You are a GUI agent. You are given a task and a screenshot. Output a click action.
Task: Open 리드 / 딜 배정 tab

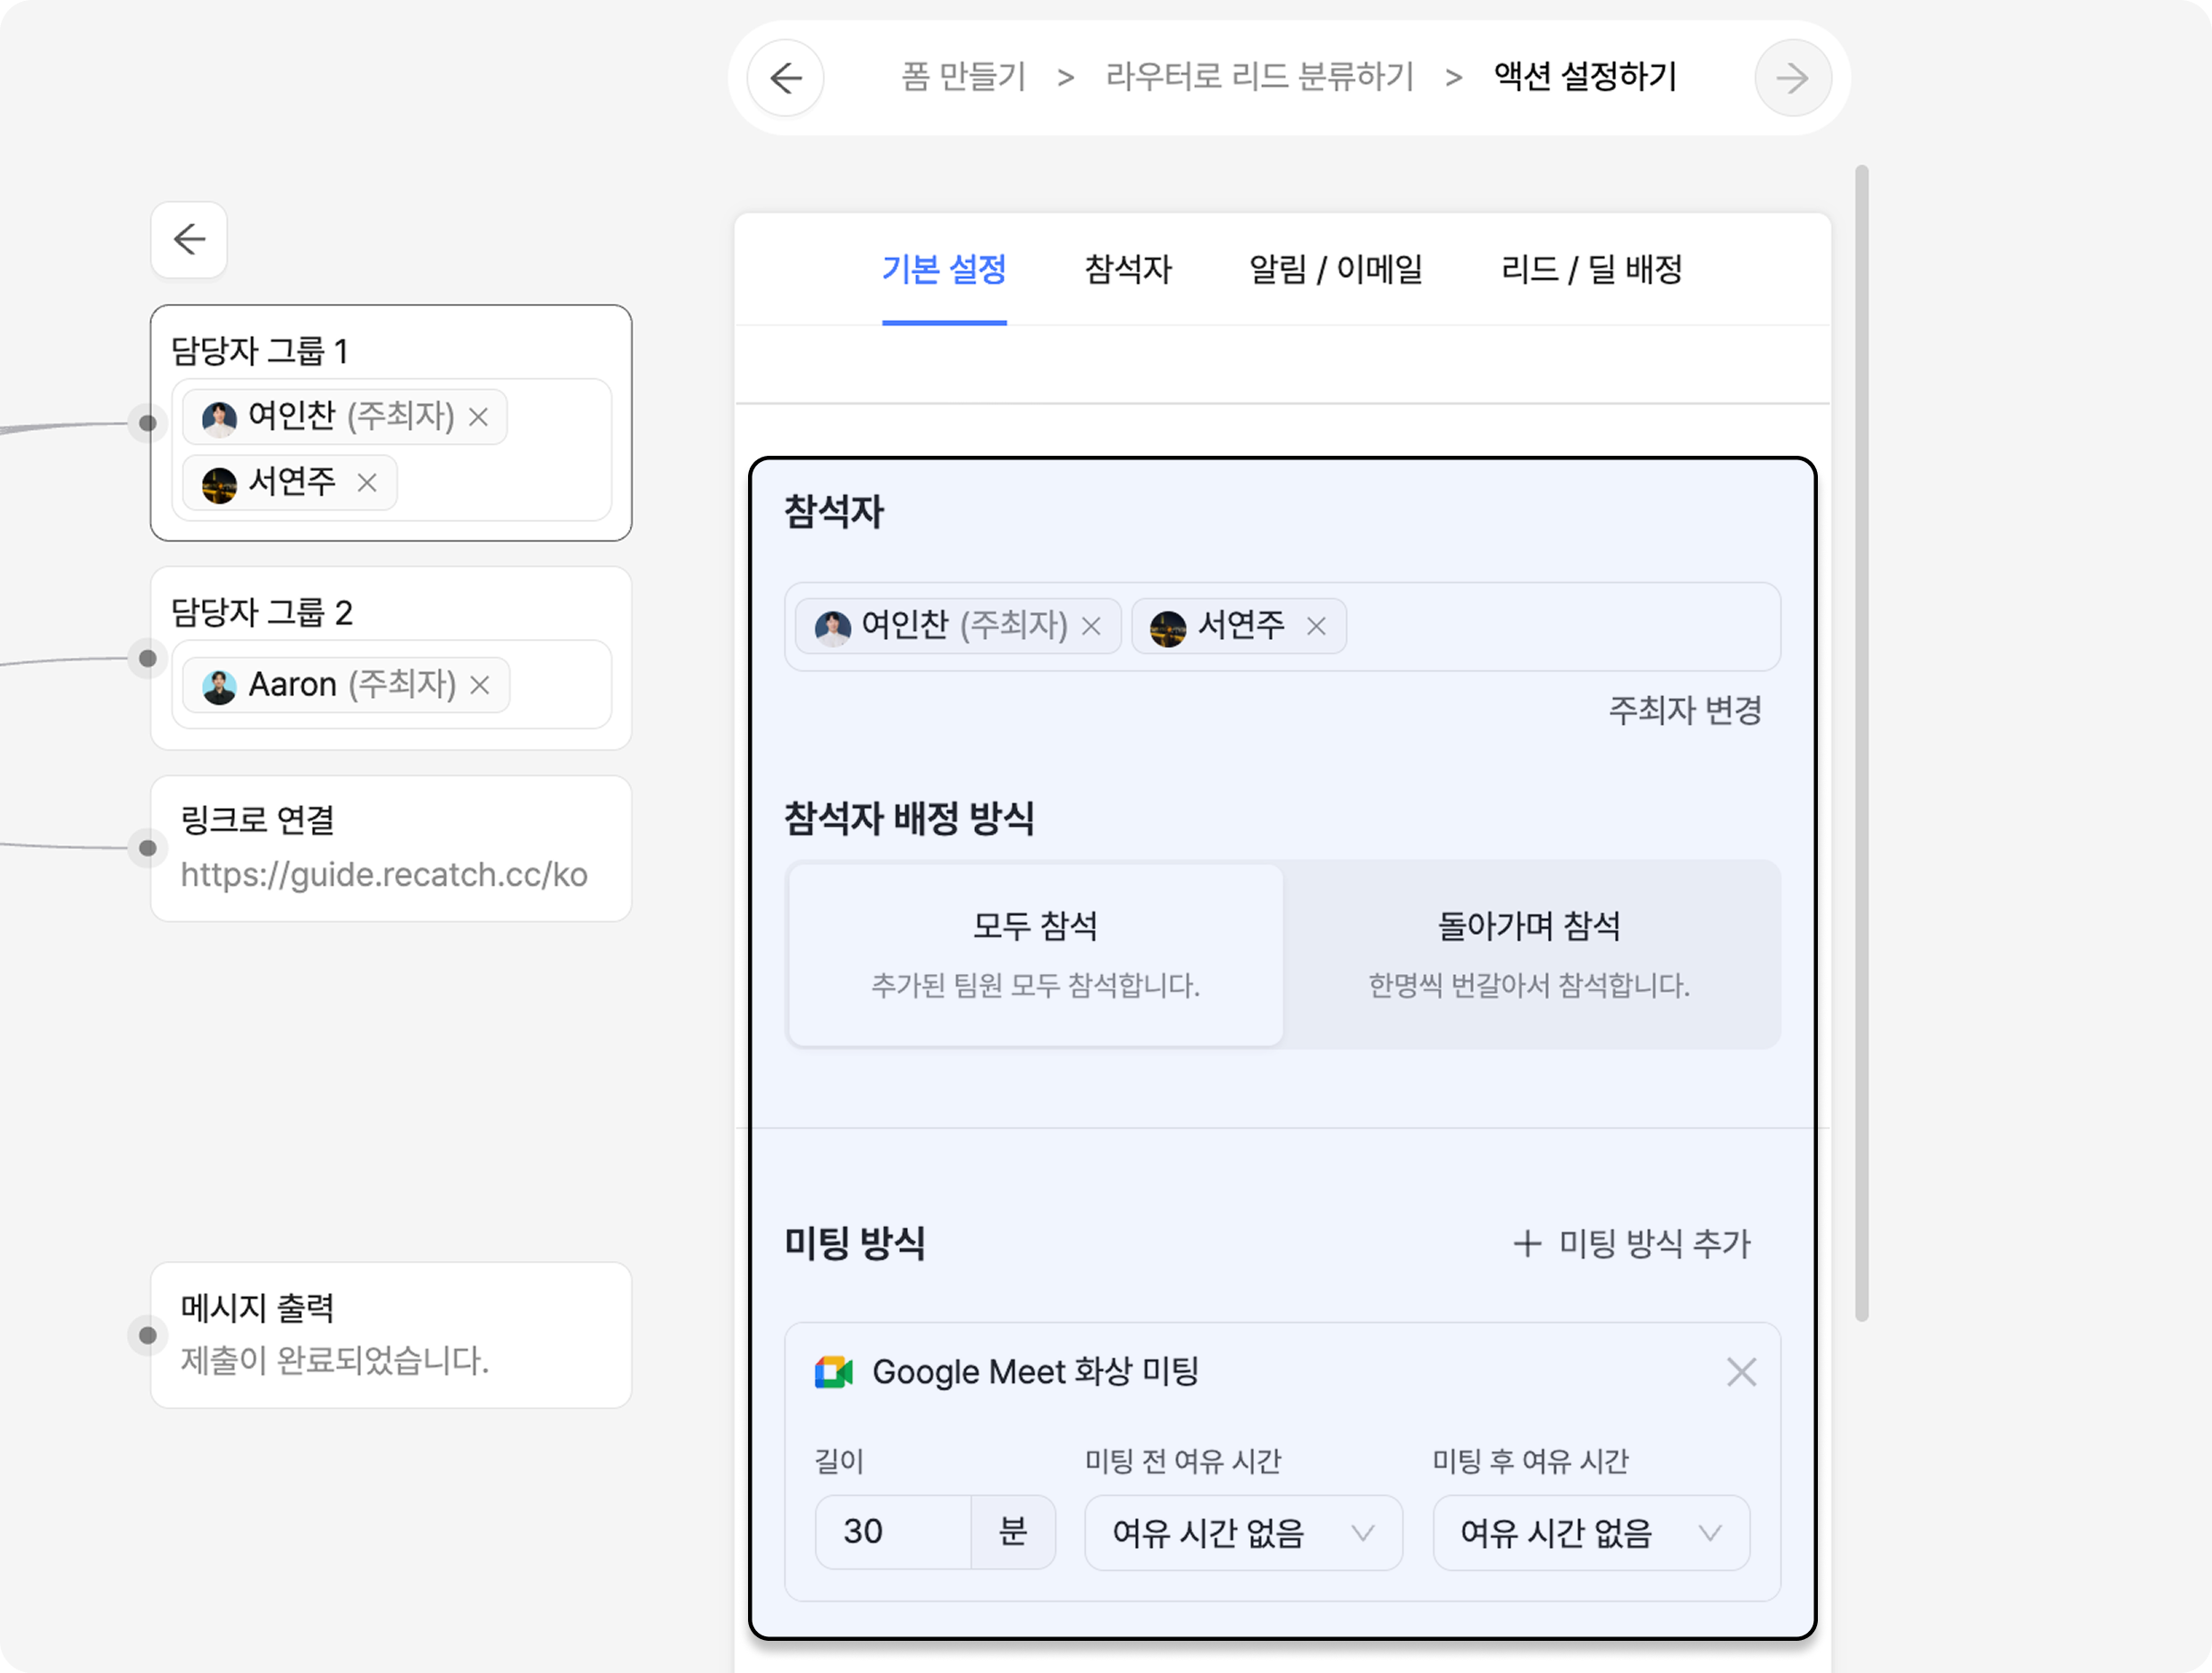point(1591,269)
